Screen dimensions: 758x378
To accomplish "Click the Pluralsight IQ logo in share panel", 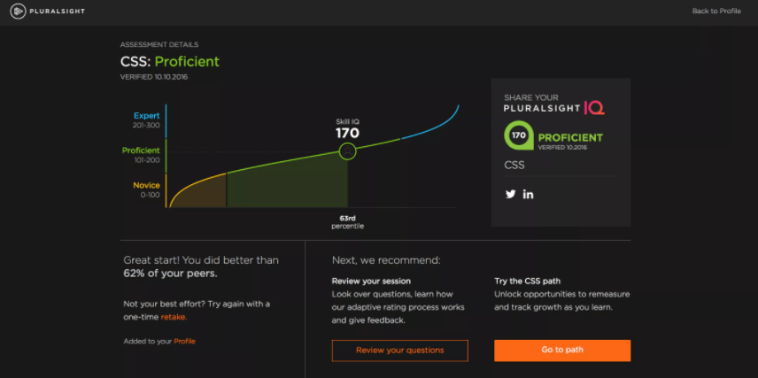I will 554,107.
